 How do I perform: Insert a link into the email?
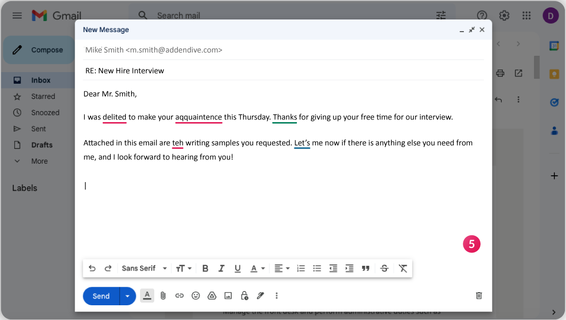coord(180,296)
